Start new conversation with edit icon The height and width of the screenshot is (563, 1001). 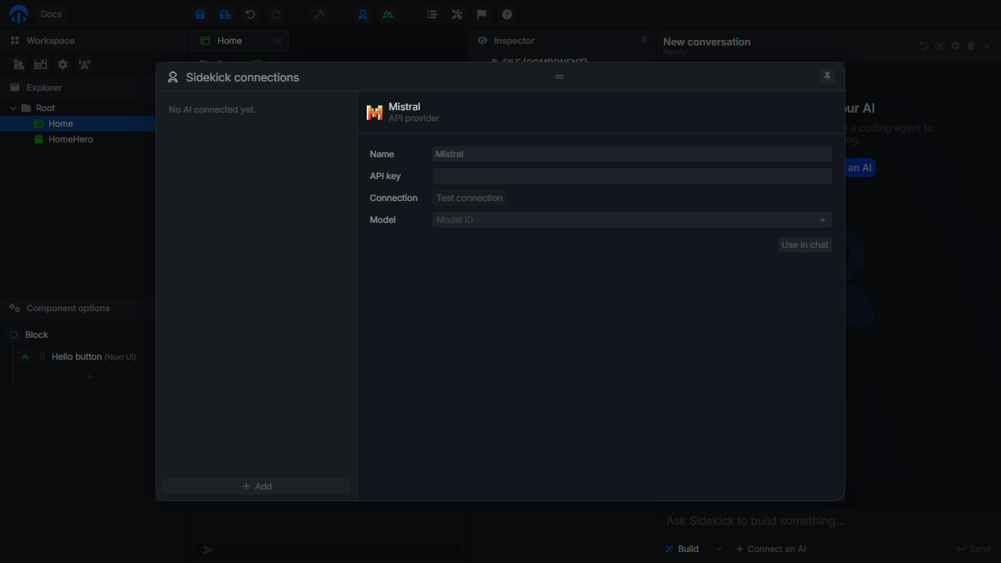(x=939, y=46)
